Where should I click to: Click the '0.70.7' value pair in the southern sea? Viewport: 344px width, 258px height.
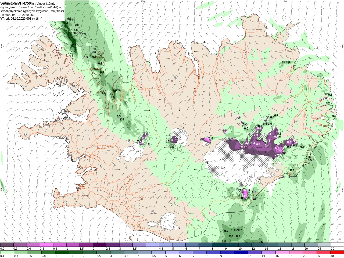click(238, 230)
